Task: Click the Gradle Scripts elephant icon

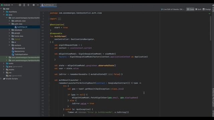Action: 4,79
